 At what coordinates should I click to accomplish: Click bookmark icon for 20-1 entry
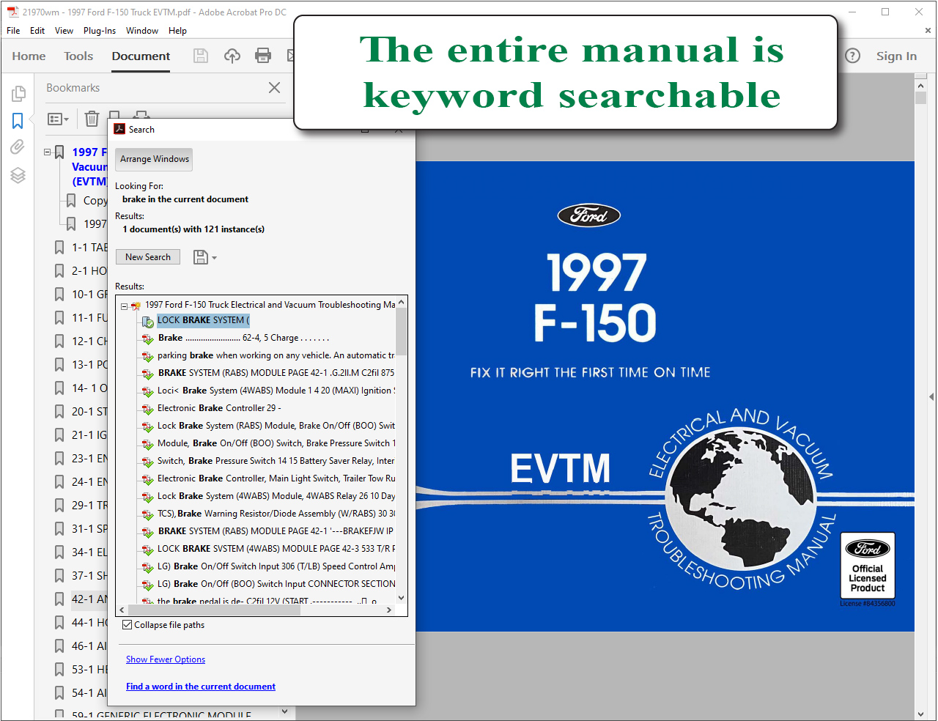pyautogui.click(x=59, y=412)
